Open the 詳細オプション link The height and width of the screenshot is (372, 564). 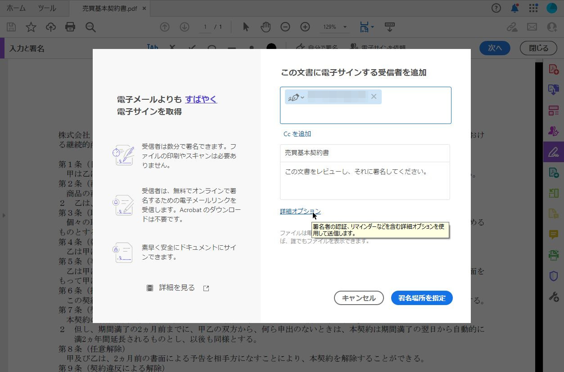[300, 211]
